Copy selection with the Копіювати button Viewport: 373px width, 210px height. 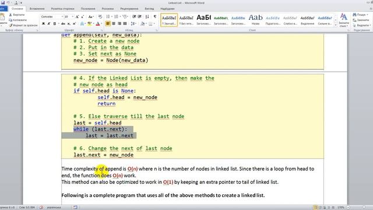[18, 20]
